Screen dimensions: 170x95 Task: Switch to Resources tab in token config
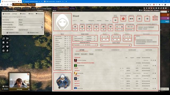click(39, 14)
